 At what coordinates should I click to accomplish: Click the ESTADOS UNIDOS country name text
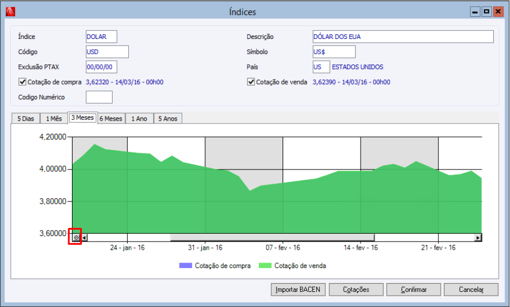(x=357, y=67)
